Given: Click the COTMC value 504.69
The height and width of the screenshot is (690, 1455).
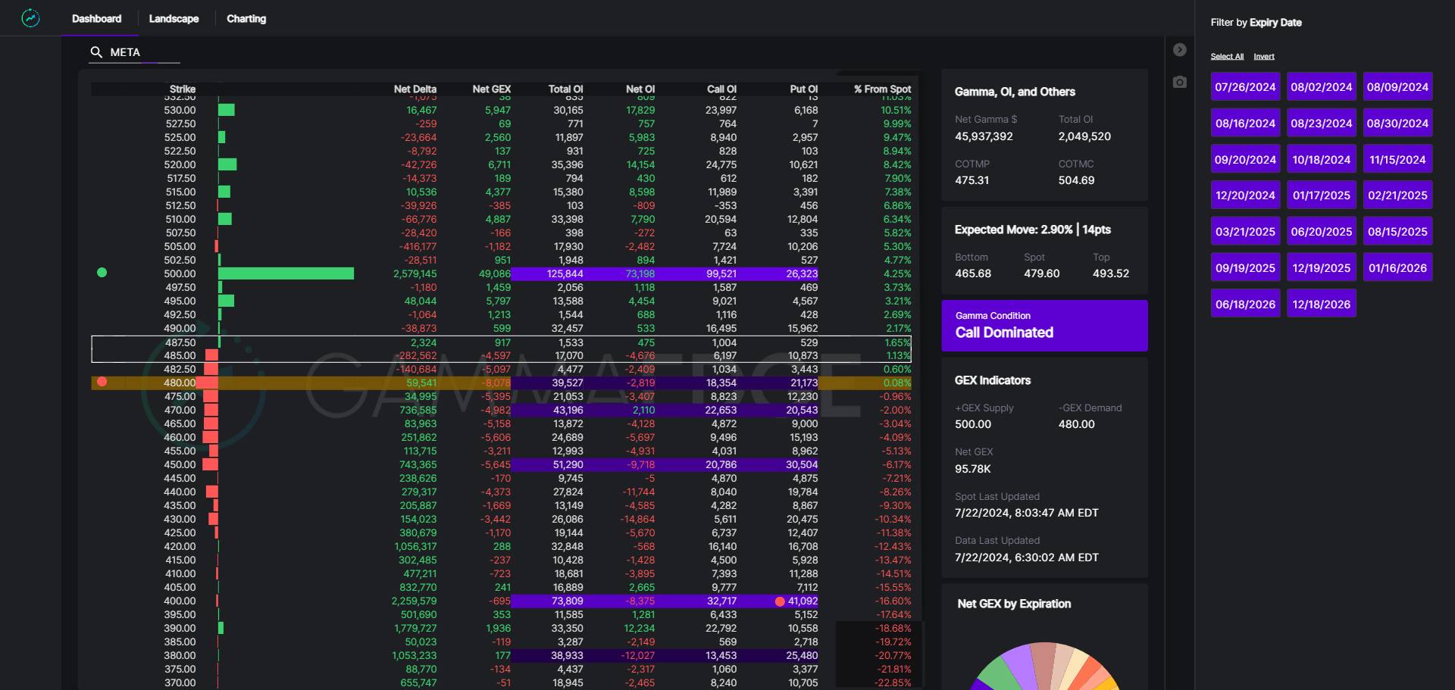Looking at the screenshot, I should click(x=1076, y=180).
